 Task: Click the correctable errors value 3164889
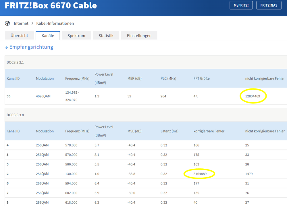tap(200, 174)
